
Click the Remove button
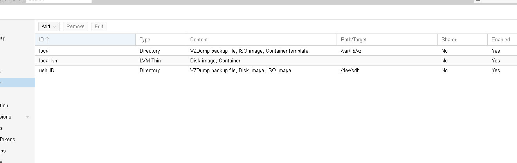tap(76, 27)
